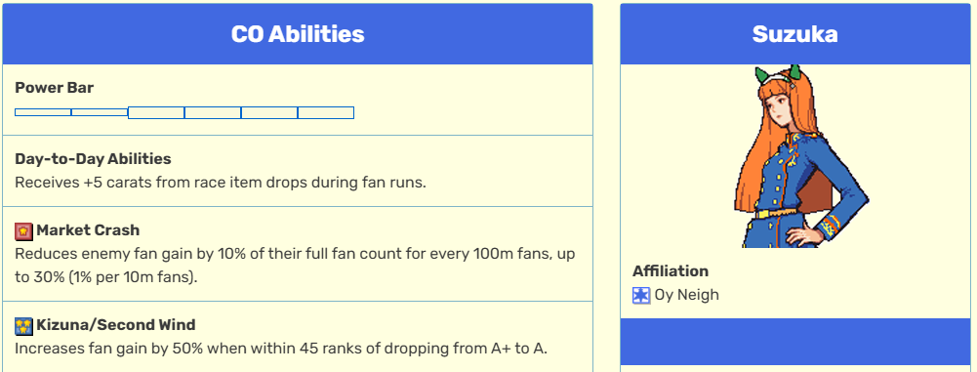The height and width of the screenshot is (372, 977).
Task: Click the Market Crash description text
Action: (295, 266)
